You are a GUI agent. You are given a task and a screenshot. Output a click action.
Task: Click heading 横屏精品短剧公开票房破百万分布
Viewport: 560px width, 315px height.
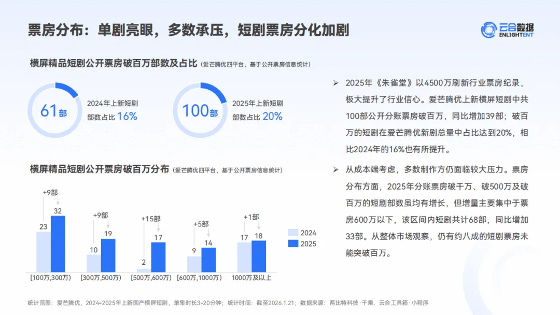pos(99,169)
